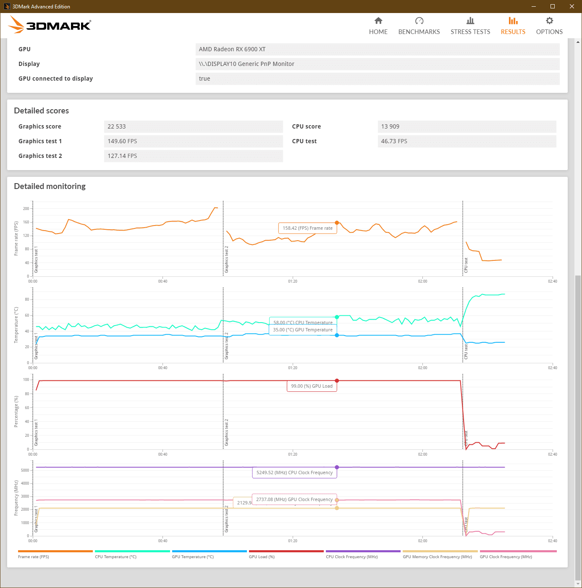Viewport: 582px width, 588px height.
Task: Click the purple CPU clock data point marker
Action: pos(337,467)
